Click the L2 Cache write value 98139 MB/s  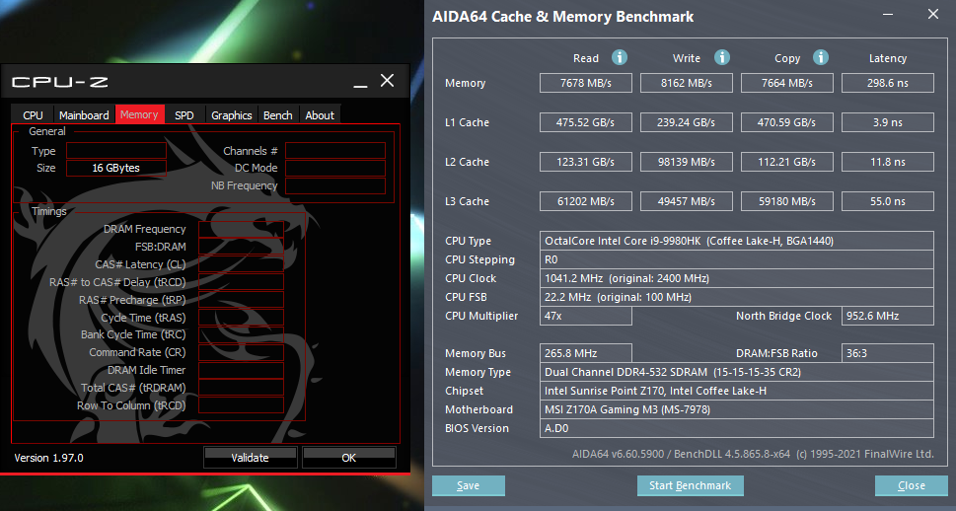point(687,162)
